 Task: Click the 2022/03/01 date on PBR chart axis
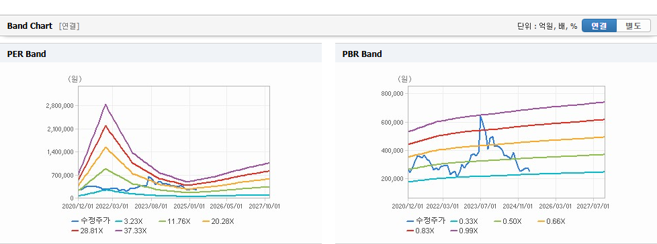[x=443, y=206]
